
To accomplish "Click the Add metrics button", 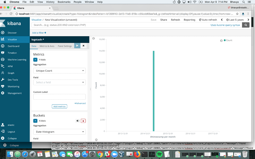I will pos(59,106).
